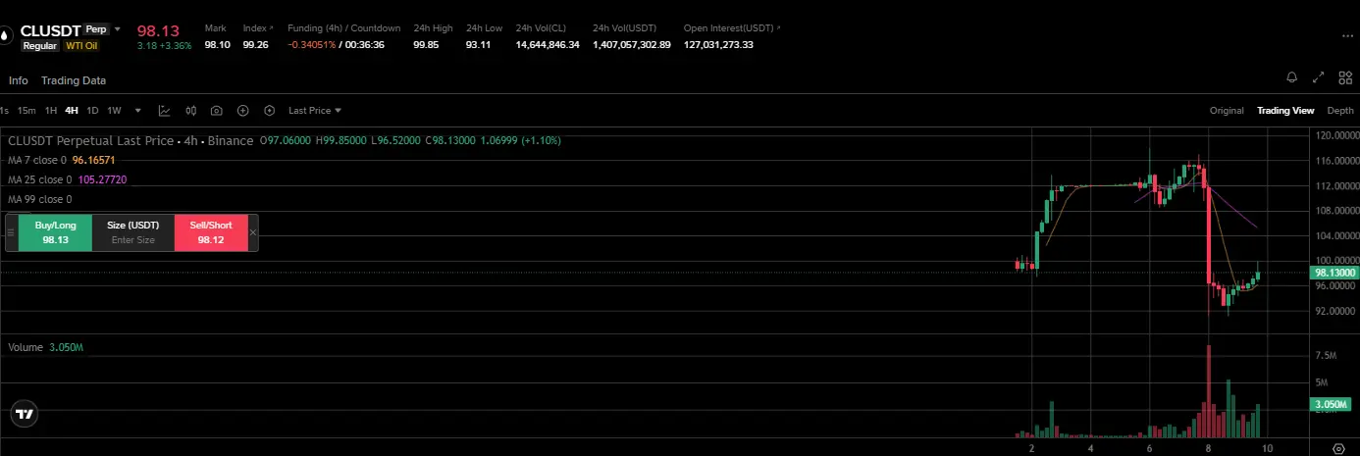
Task: Select the 15m timeframe
Action: pyautogui.click(x=26, y=111)
